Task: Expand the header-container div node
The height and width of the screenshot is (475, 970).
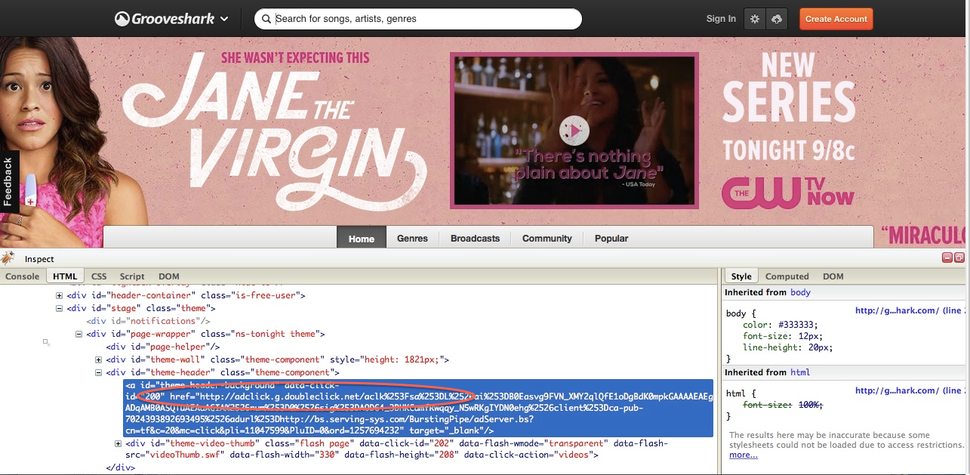Action: point(60,295)
